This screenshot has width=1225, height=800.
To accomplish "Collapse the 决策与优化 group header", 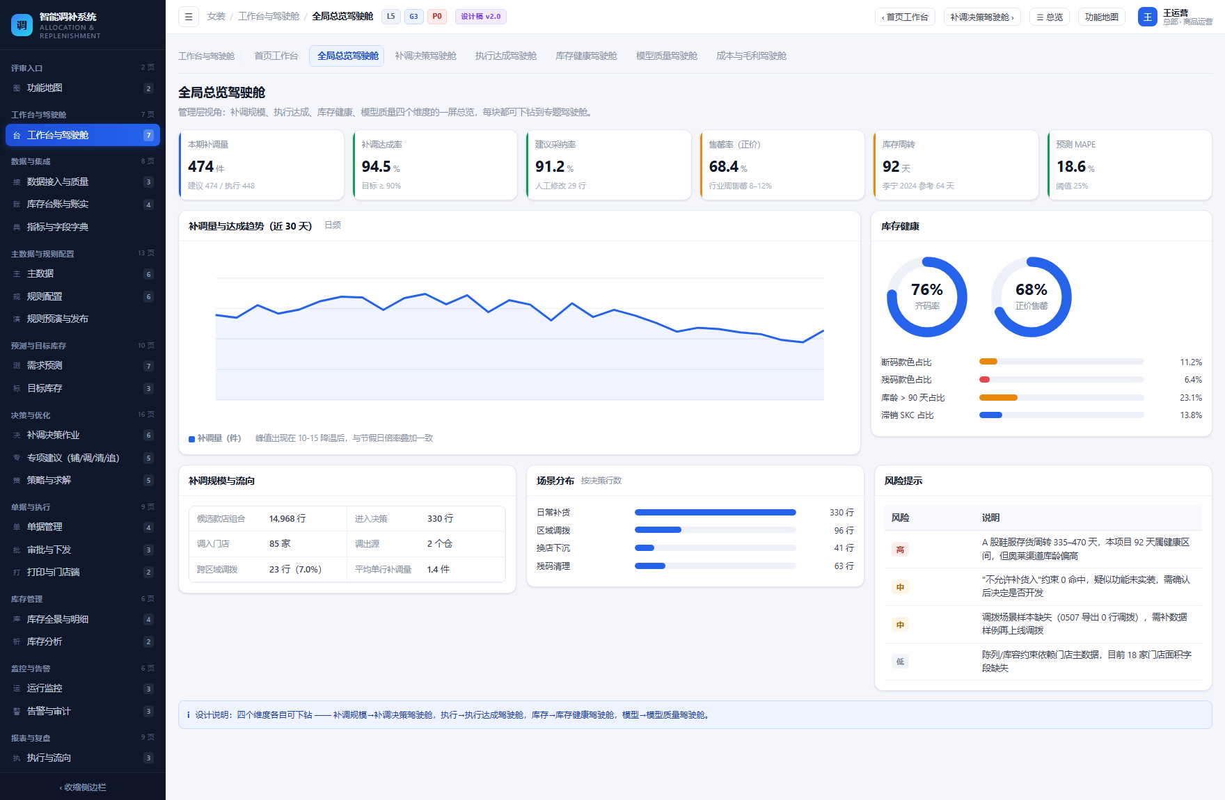I will 83,415.
